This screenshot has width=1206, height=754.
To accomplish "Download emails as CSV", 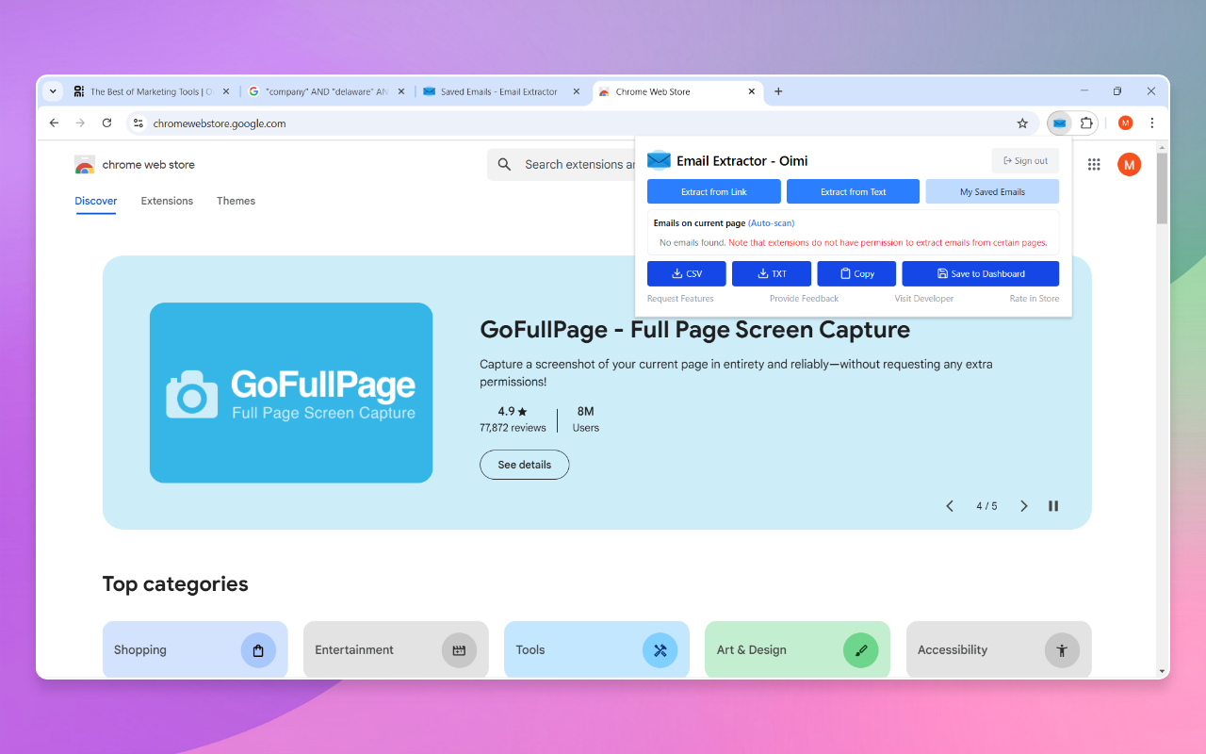I will coord(687,273).
